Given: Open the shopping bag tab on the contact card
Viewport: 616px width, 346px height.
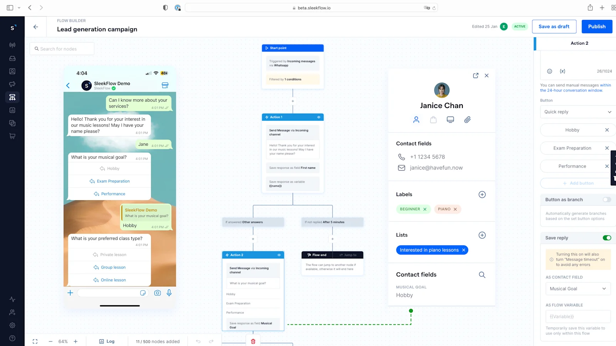Looking at the screenshot, I should pos(433,120).
